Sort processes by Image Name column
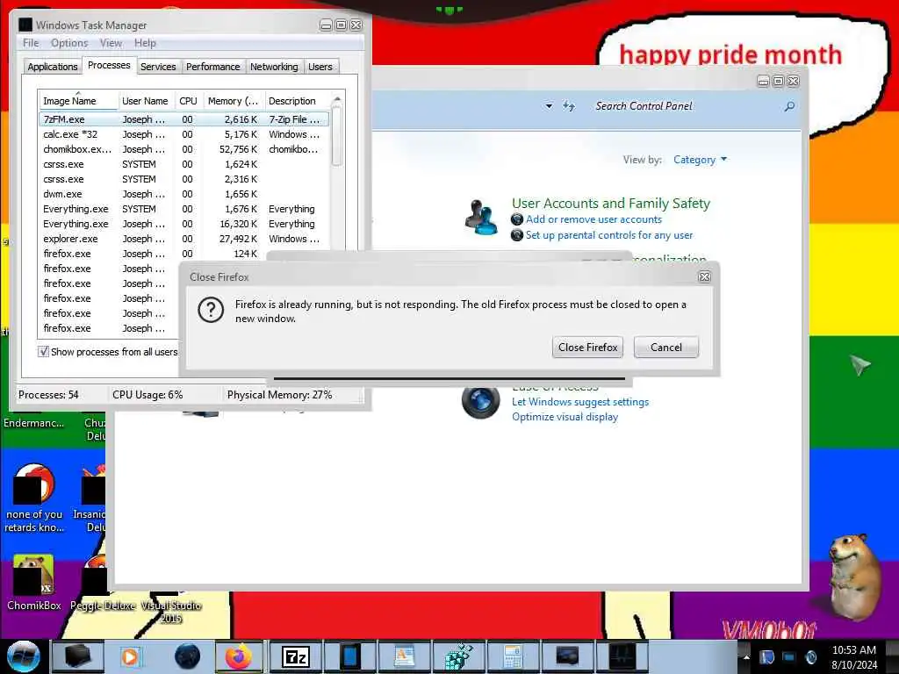 (x=78, y=101)
